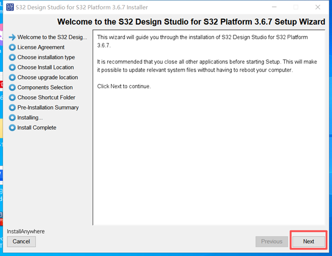Viewport: 332px width, 256px height.
Task: Click the Cancel button
Action: pyautogui.click(x=21, y=242)
